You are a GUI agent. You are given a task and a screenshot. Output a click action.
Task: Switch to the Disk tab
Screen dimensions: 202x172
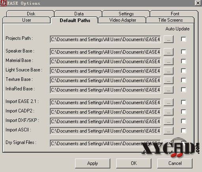(31, 14)
